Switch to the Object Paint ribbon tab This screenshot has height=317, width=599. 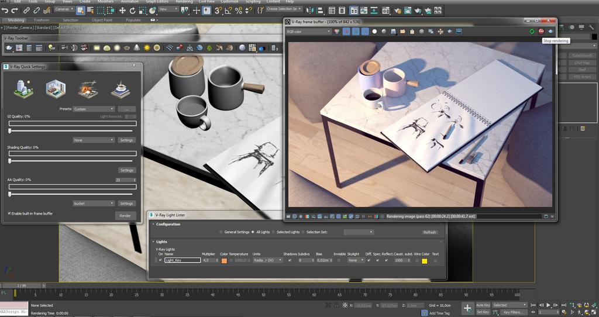[102, 20]
